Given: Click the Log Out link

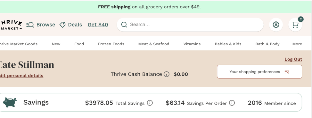Looking at the screenshot, I should (293, 59).
